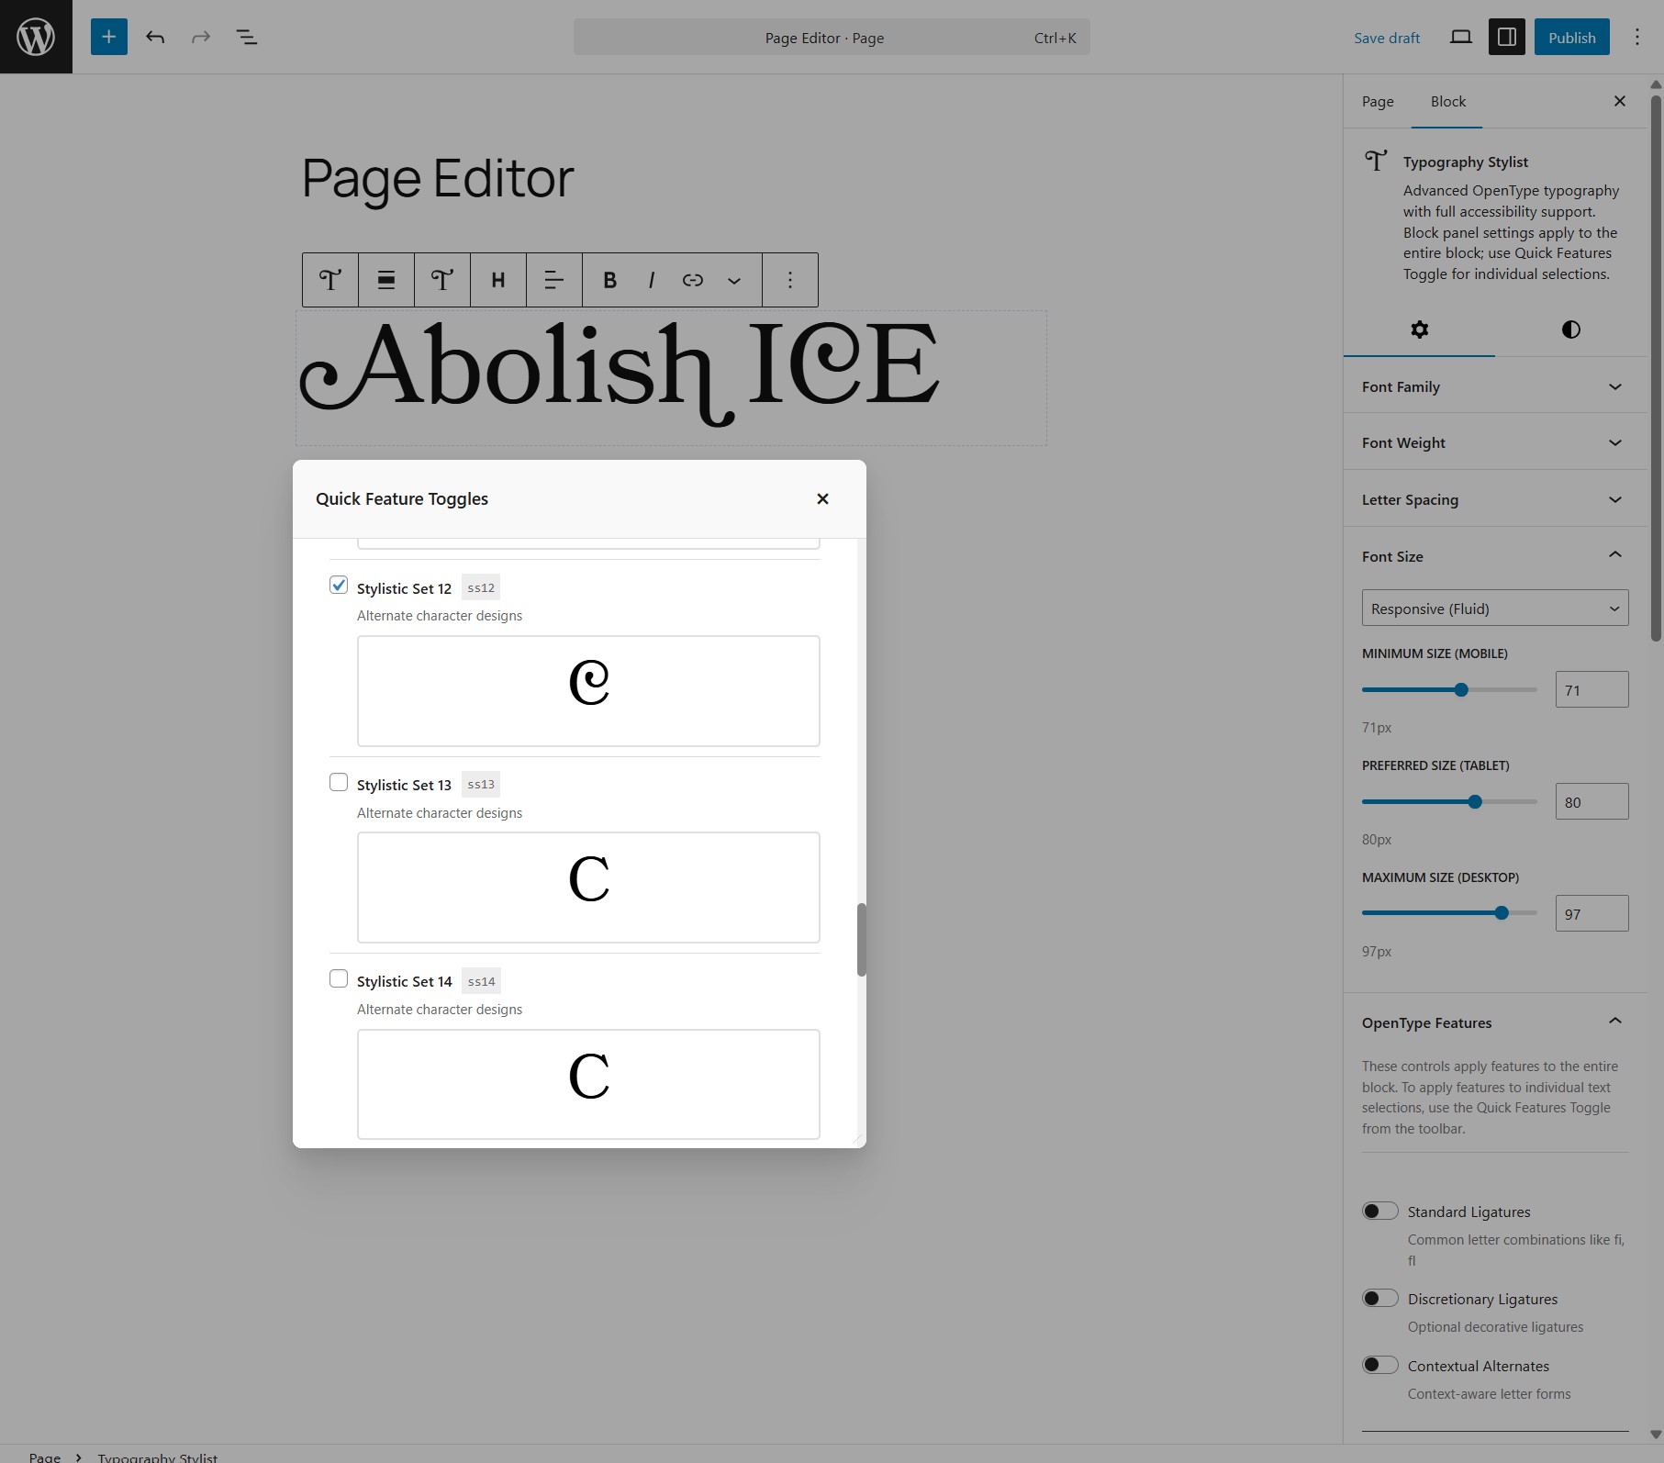Click the minimum mobile size input field showing 71

pyautogui.click(x=1591, y=689)
